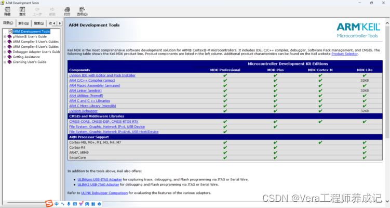
Task: Open the ARM C and C++ Libraries link
Action: [89, 101]
